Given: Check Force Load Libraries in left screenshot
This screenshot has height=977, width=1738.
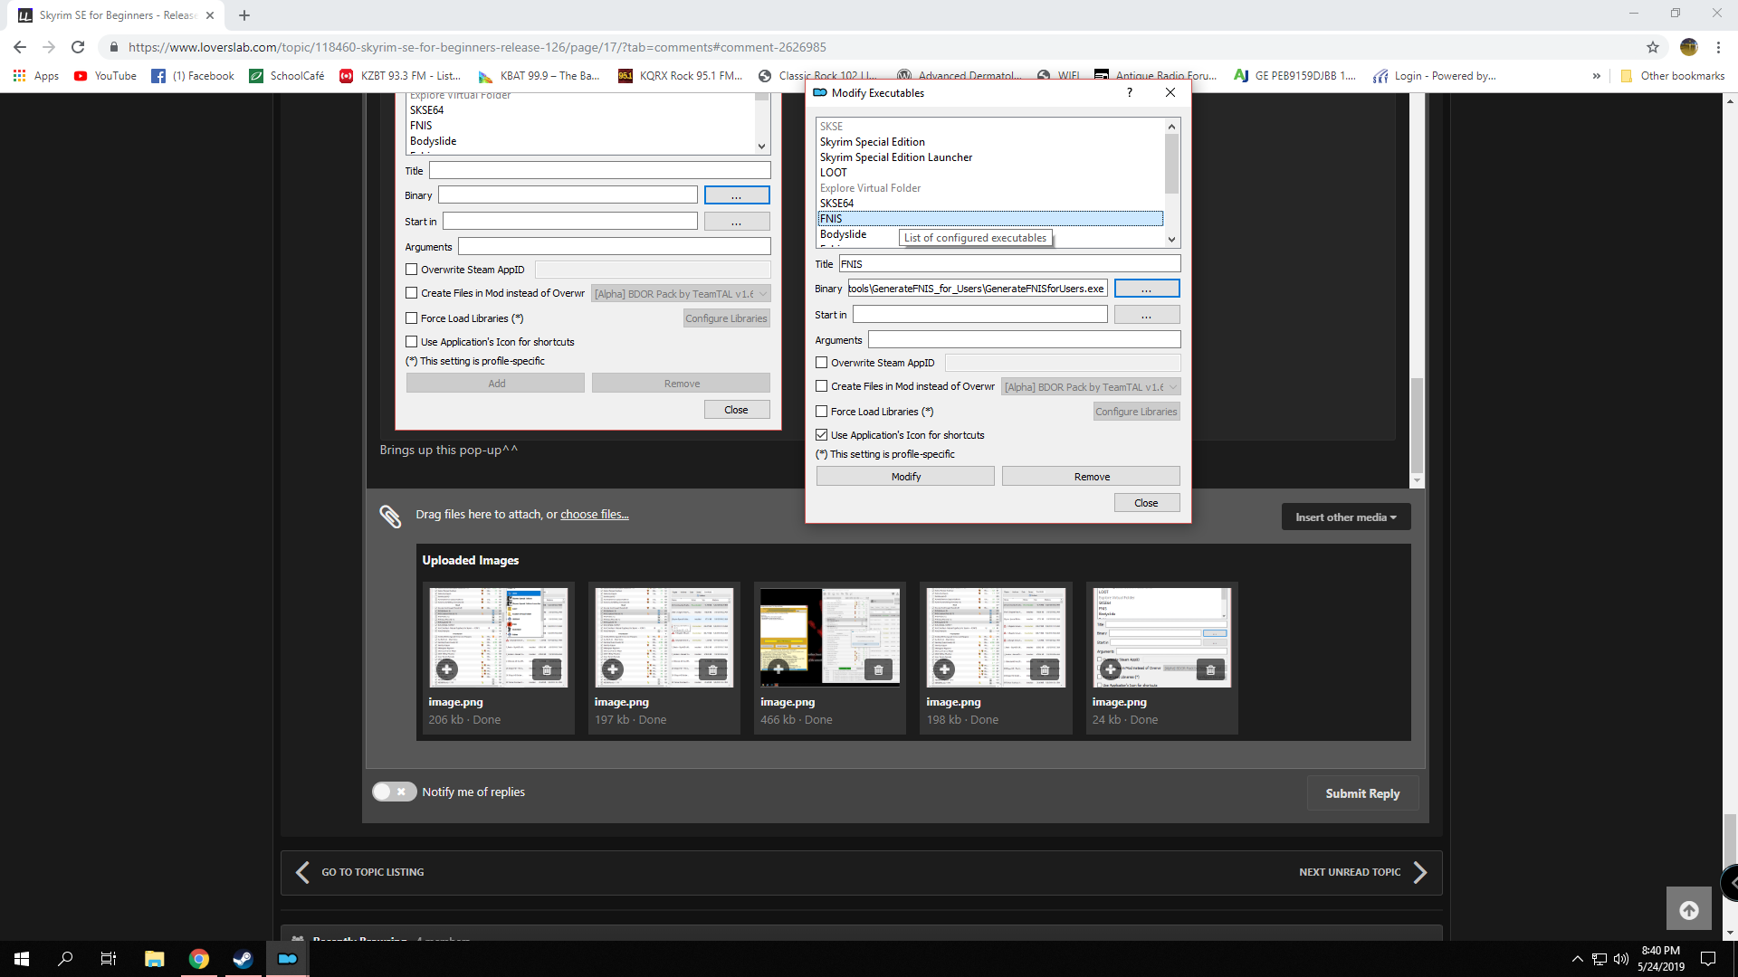Looking at the screenshot, I should 411,318.
